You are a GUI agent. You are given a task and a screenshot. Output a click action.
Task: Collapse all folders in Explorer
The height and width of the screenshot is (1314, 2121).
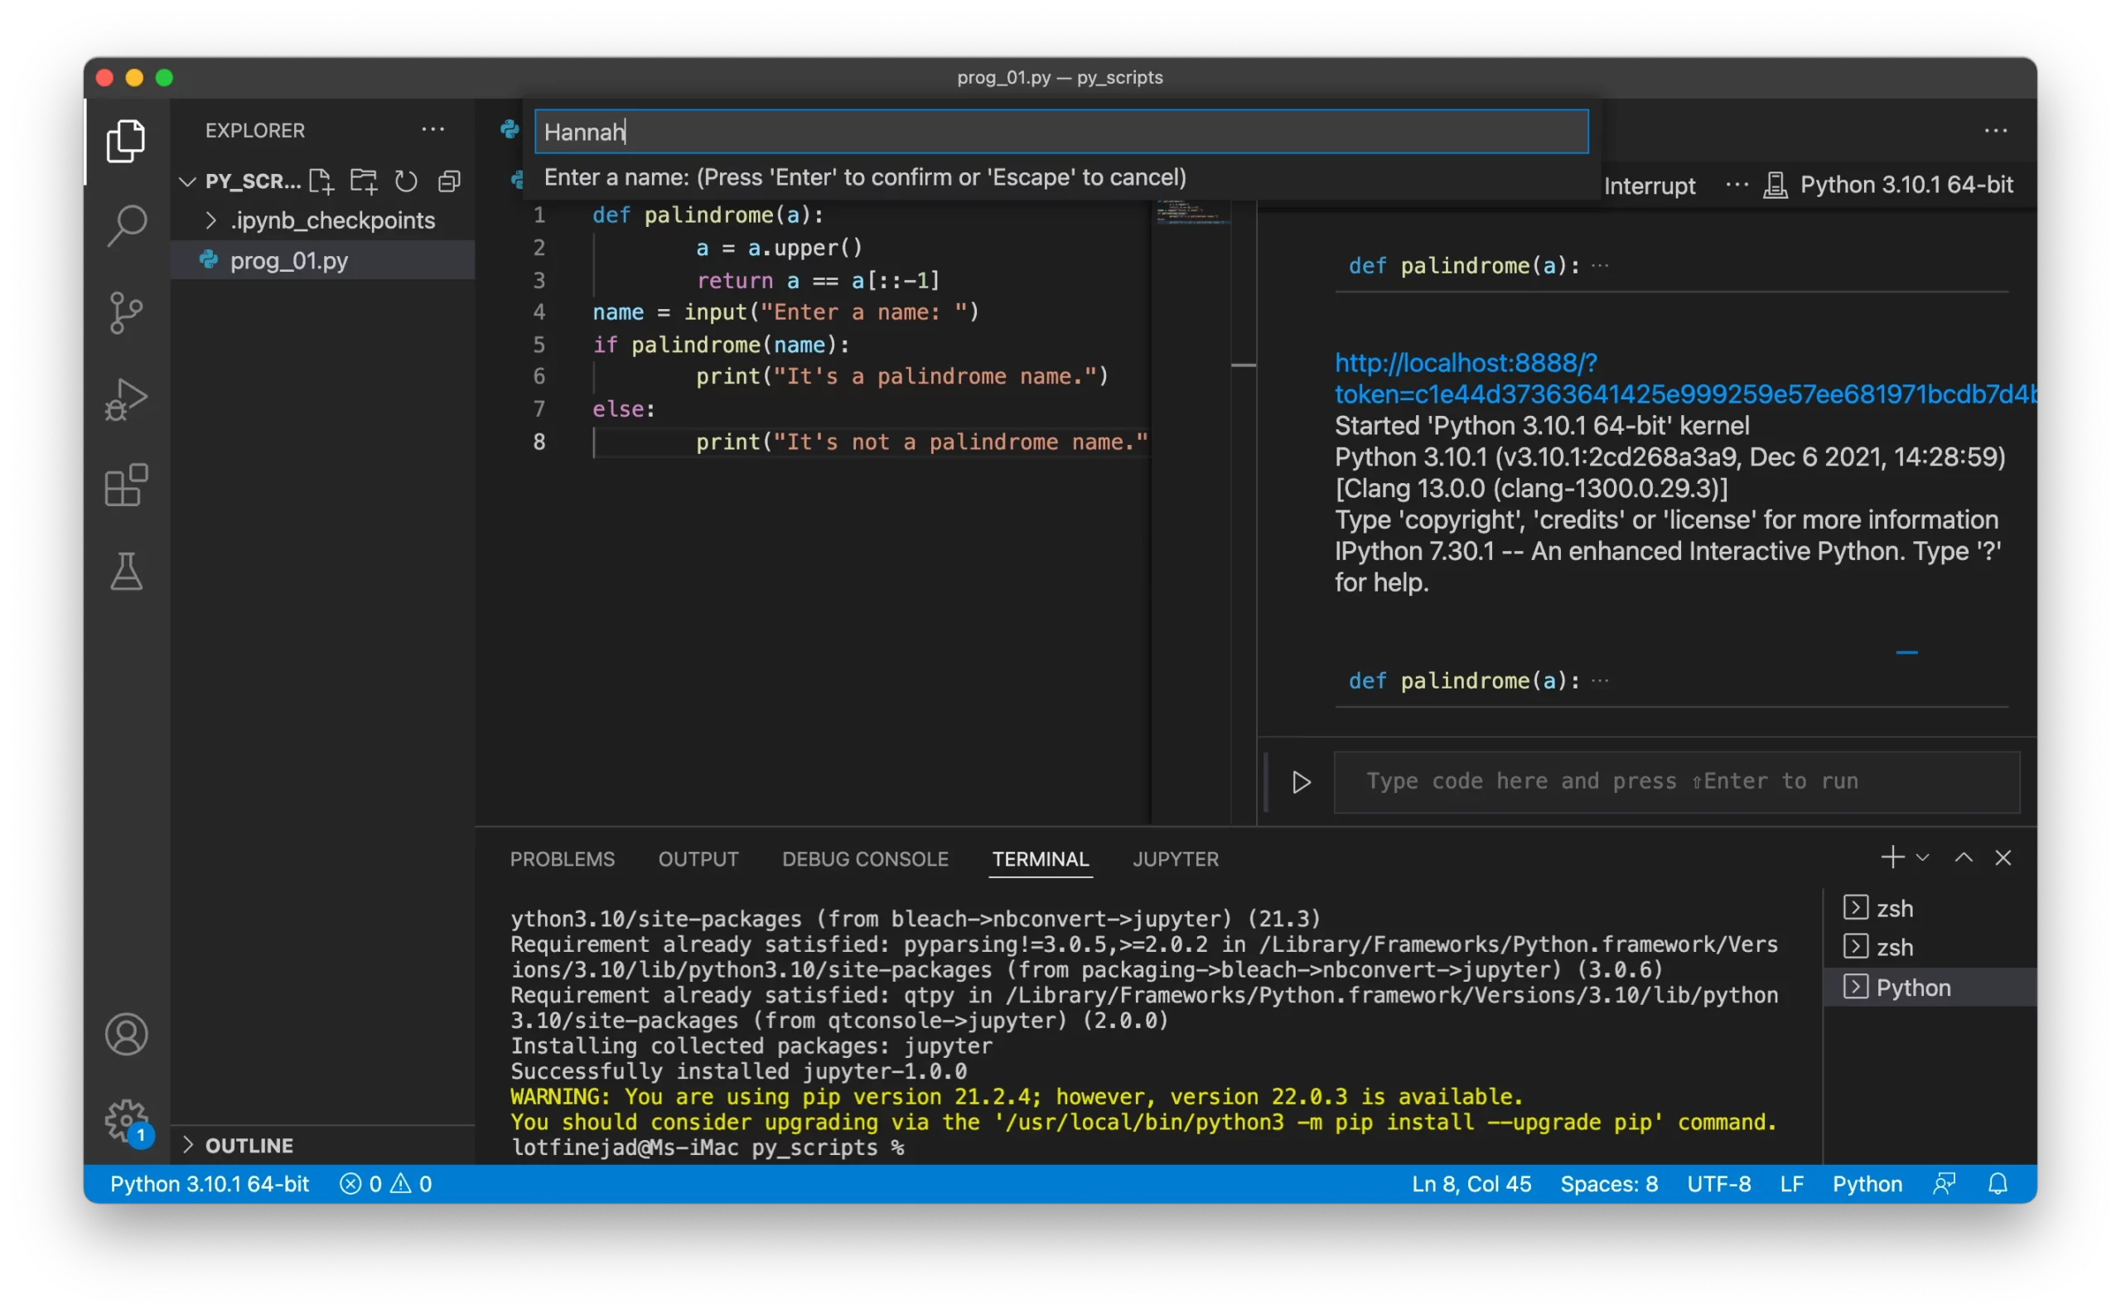click(449, 181)
